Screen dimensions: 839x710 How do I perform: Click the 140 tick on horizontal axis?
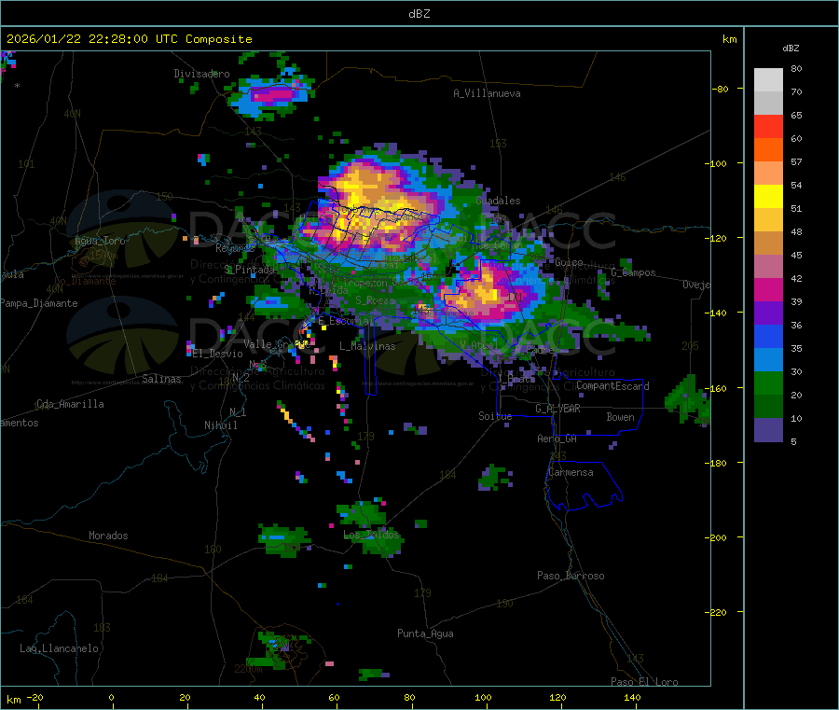[632, 697]
